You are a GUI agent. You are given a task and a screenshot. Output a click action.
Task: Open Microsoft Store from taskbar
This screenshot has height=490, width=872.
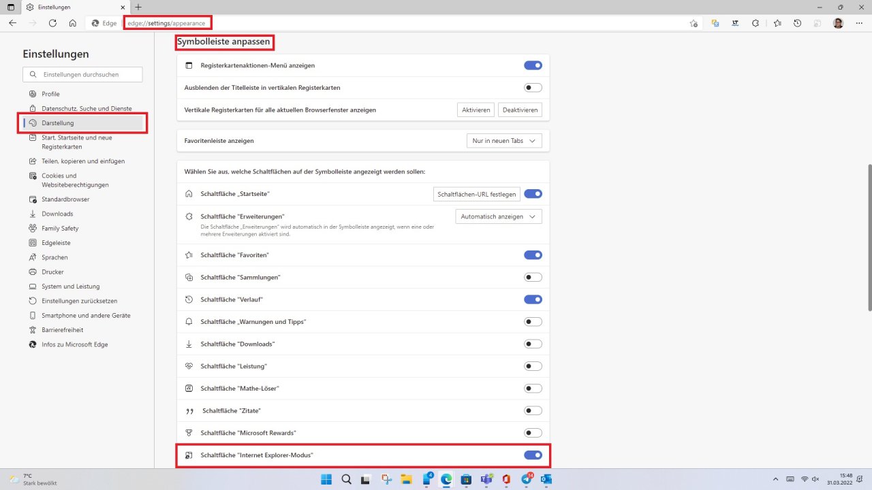pos(466,479)
